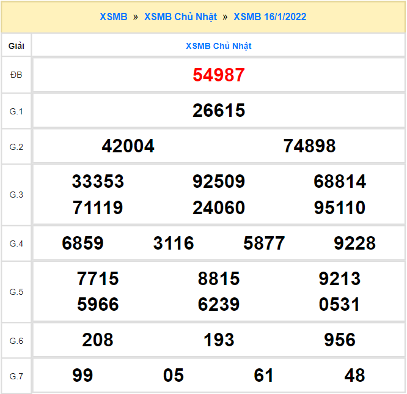Click the G.4 number 6859
407x394 pixels.
[x=82, y=243]
